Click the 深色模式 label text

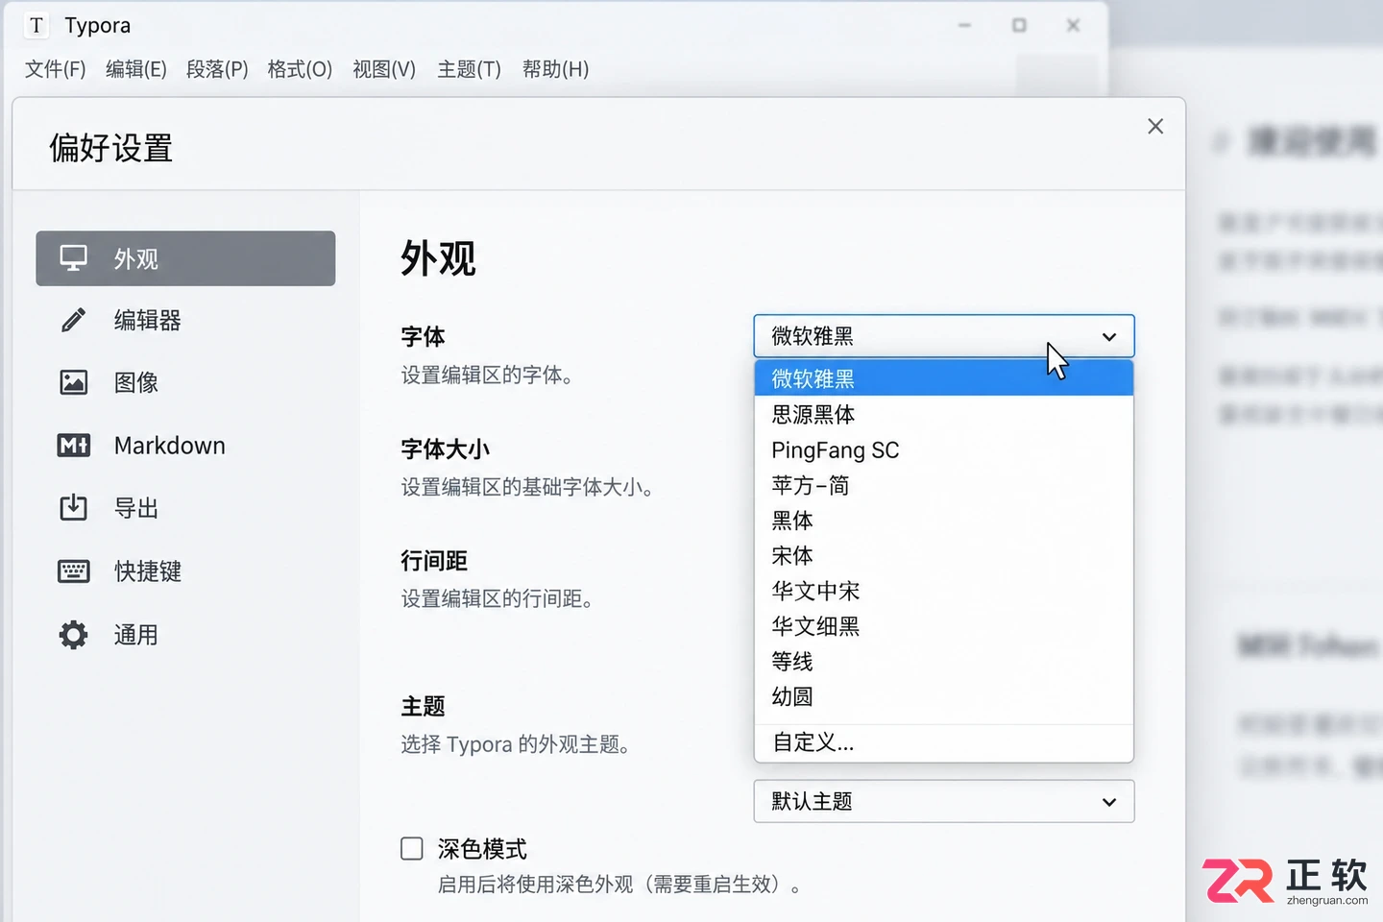click(x=482, y=849)
